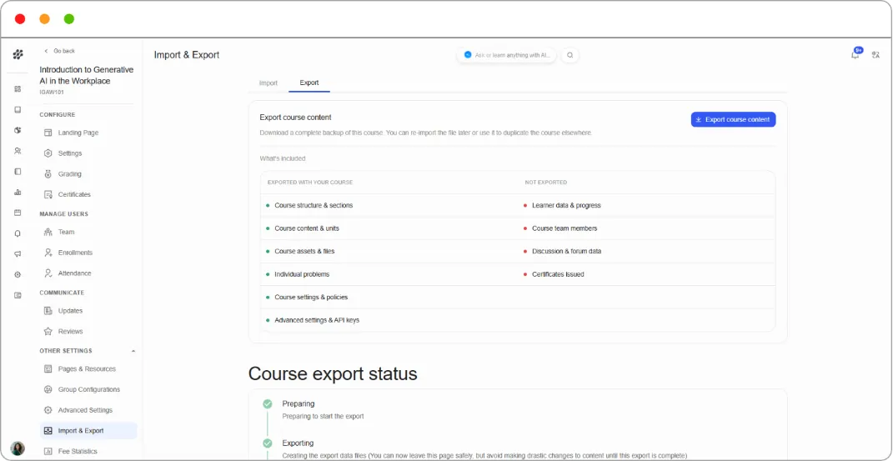Click the green check icon beside Exporting

(x=267, y=443)
